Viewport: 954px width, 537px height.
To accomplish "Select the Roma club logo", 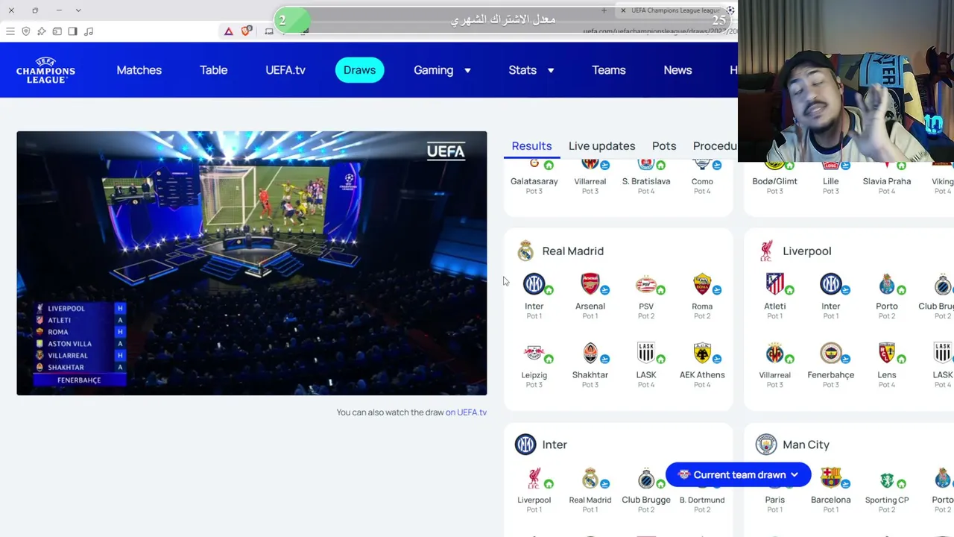I will tap(702, 284).
